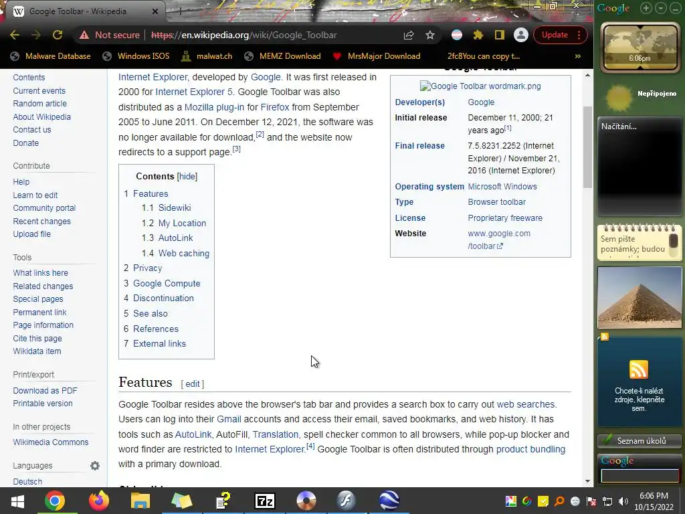Viewport: 685px width, 514px height.
Task: Open 7-Zip from the taskbar
Action: point(265,501)
